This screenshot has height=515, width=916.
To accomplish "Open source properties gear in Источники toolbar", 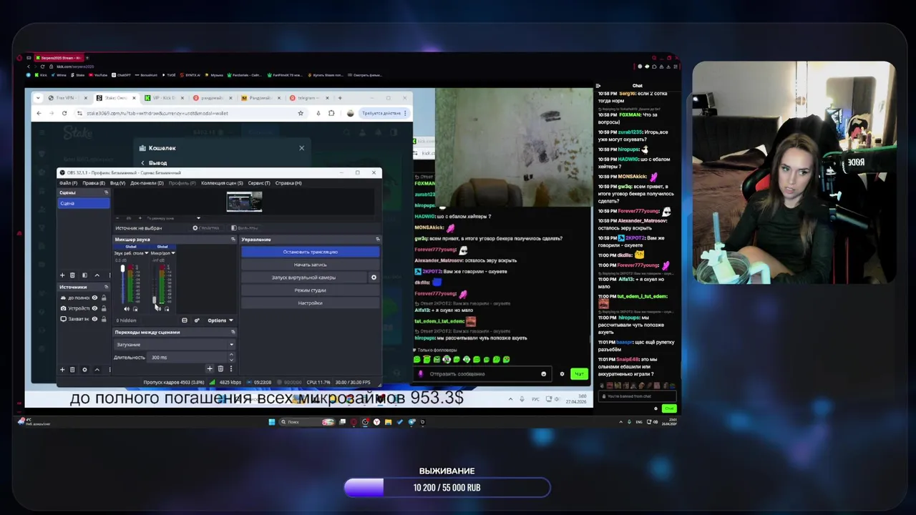I will [x=84, y=370].
